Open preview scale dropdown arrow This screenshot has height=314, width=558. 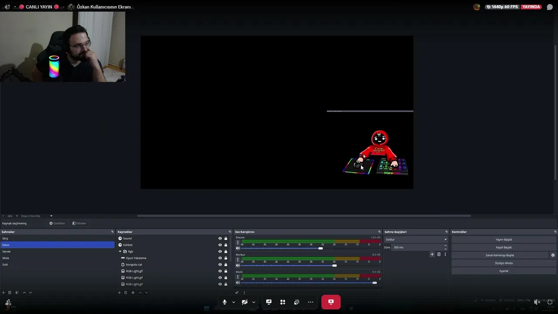coord(51,216)
